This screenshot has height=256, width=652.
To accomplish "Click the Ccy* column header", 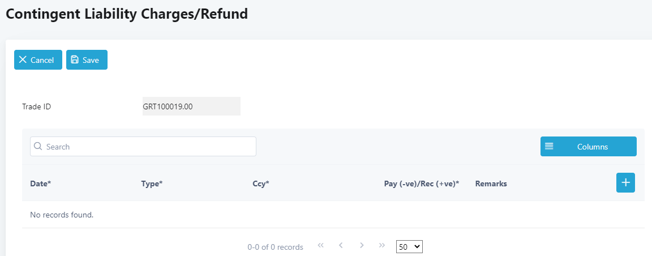I will pos(261,184).
